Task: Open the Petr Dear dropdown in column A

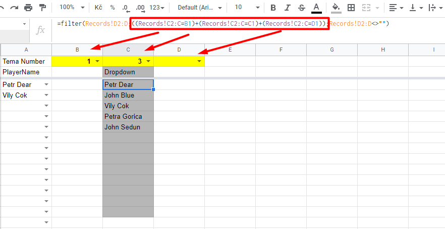Action: 46,85
